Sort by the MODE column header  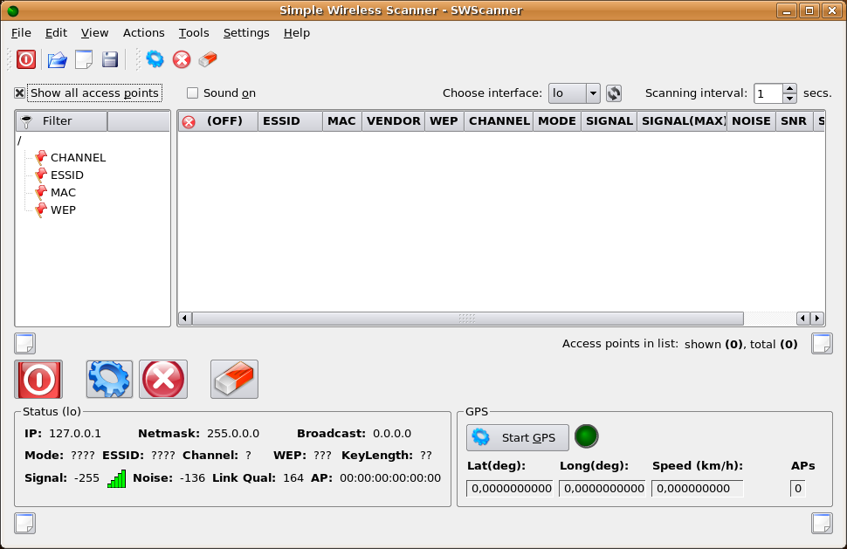point(557,121)
